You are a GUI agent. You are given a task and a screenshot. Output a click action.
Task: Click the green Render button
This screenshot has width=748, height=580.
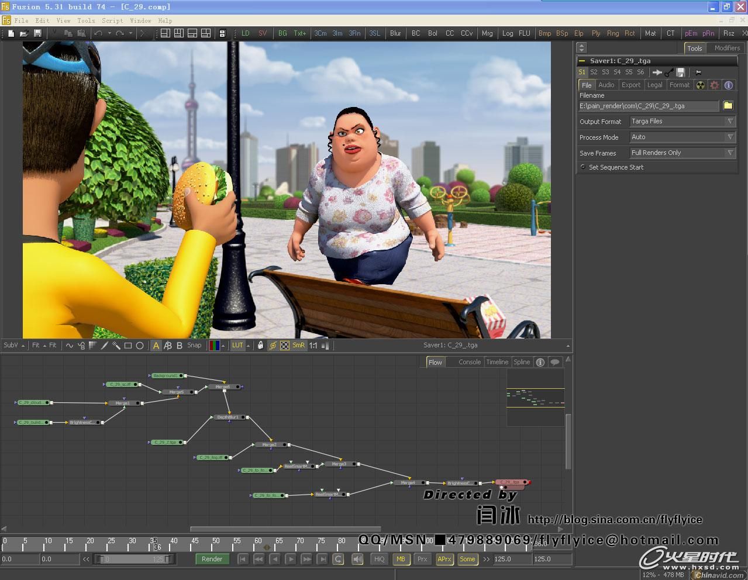[x=212, y=559]
